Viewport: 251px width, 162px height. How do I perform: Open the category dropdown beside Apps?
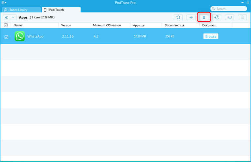click(13, 17)
